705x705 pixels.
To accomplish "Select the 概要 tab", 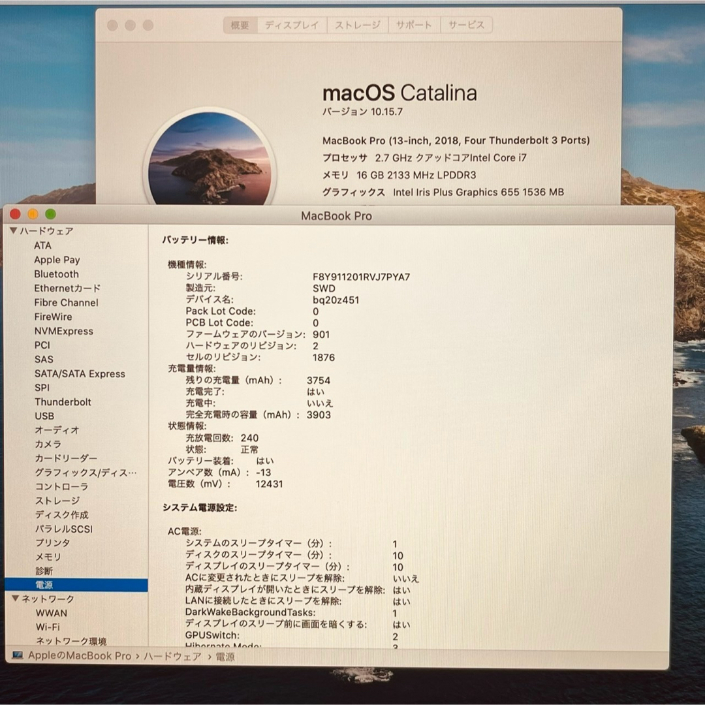I will pyautogui.click(x=240, y=25).
